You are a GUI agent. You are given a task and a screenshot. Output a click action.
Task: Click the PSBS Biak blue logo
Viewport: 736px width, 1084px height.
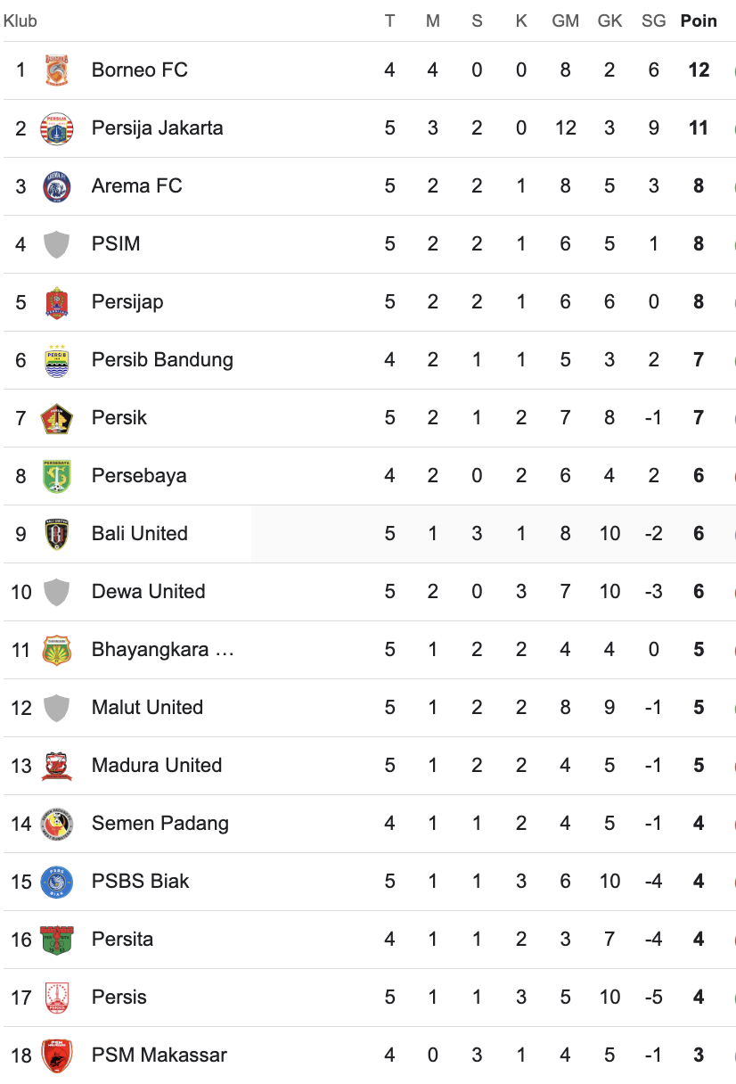pyautogui.click(x=57, y=882)
